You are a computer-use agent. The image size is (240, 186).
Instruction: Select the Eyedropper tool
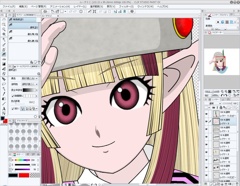coord(4,94)
